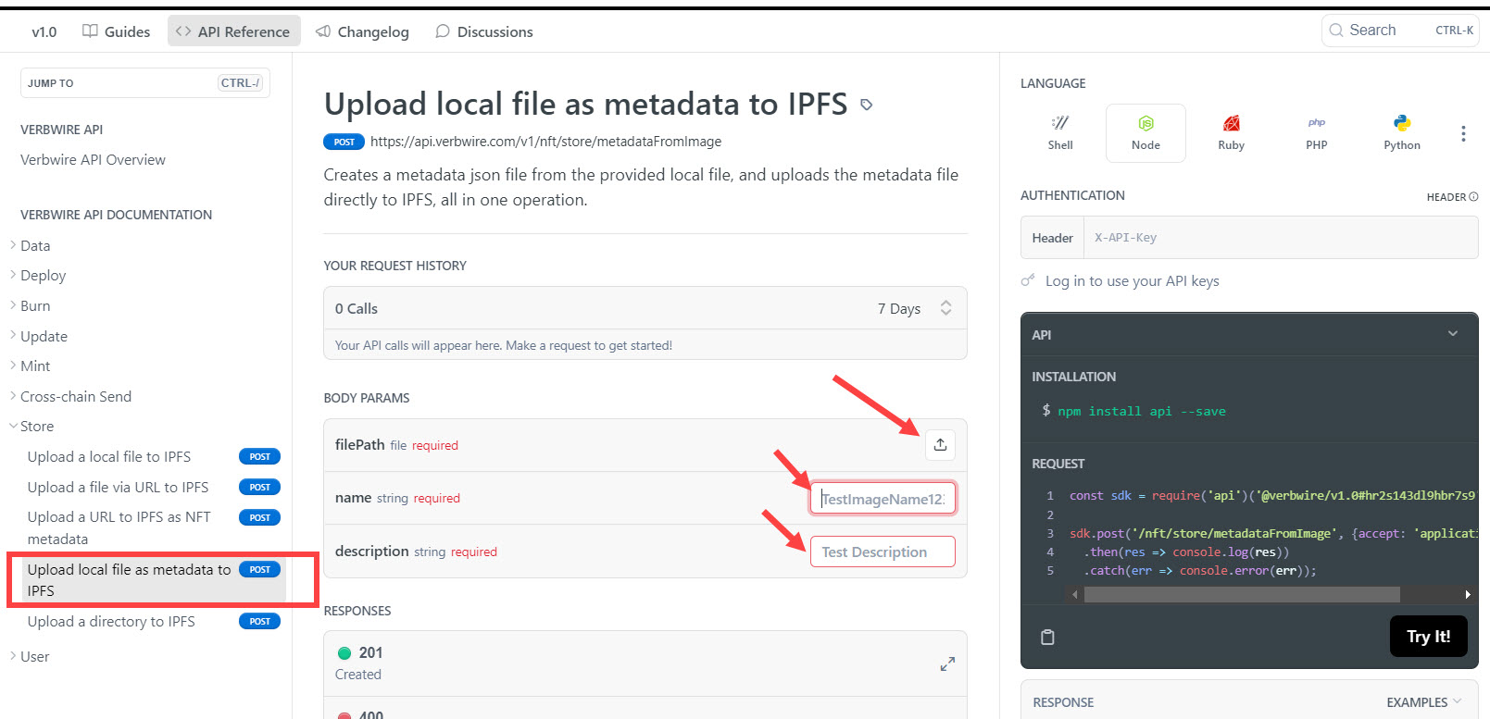Open the Changelog tab
Viewport: 1490px width, 719px height.
click(x=362, y=31)
